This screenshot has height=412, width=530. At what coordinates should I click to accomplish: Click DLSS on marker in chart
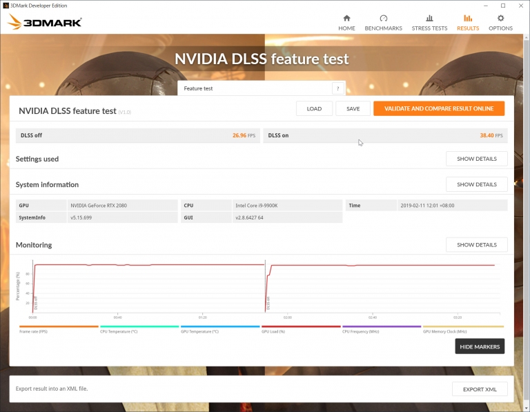pyautogui.click(x=268, y=303)
